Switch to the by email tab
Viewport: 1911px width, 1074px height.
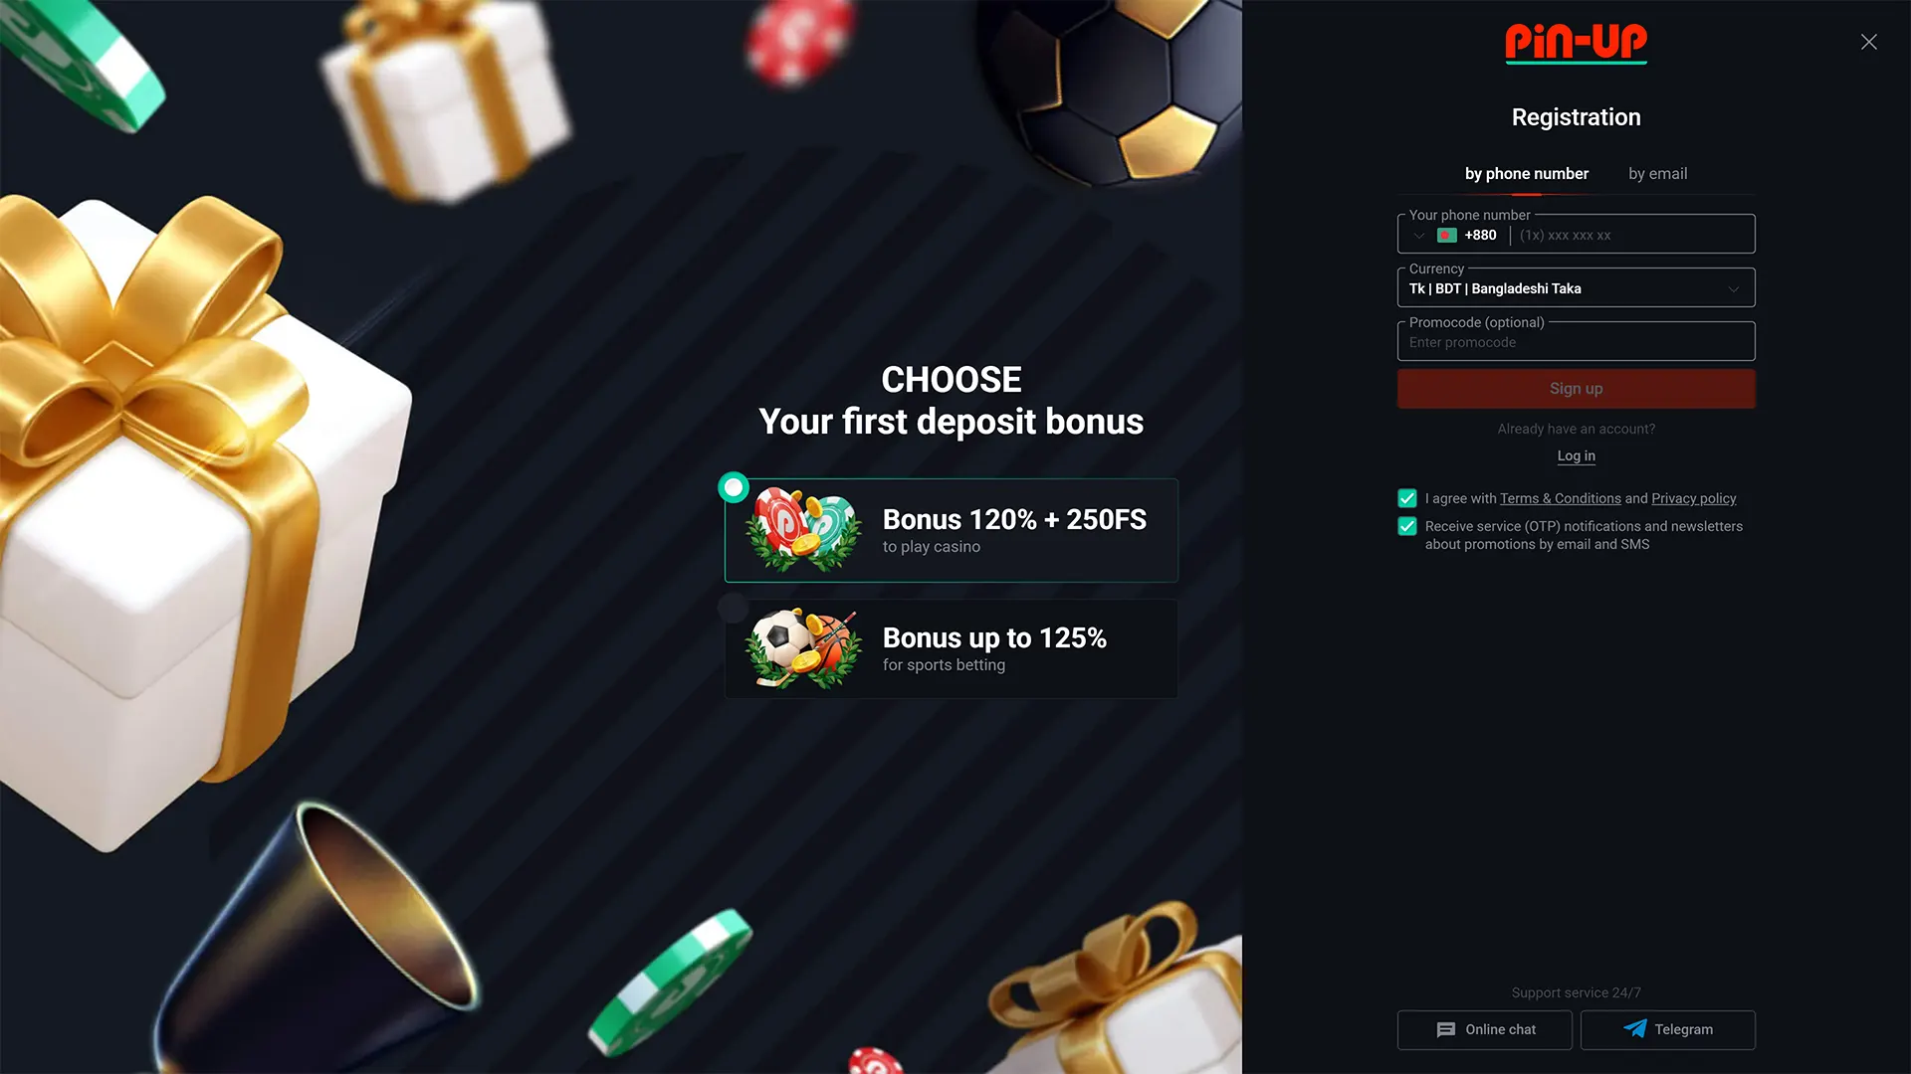(x=1657, y=174)
